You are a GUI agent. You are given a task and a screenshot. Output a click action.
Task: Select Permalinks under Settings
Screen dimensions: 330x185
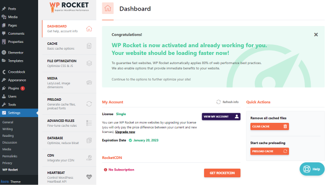(x=10, y=156)
